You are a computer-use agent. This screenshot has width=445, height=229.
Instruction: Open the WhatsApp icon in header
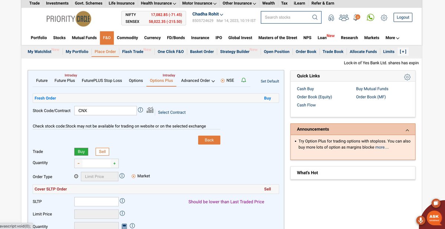coord(370,17)
